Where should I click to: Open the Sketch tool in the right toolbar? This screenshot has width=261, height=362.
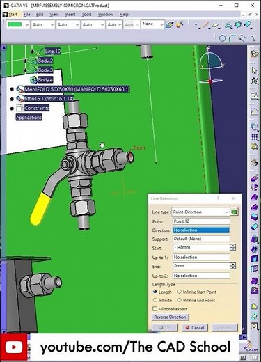pyautogui.click(x=254, y=96)
